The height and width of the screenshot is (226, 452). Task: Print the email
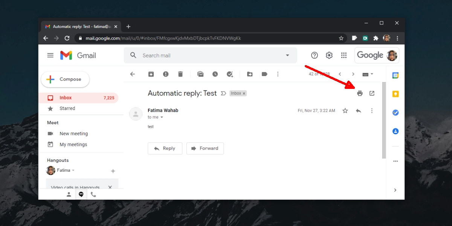[x=360, y=93]
